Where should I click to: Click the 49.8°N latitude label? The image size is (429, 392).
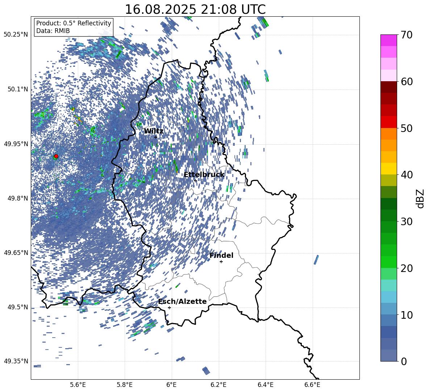click(18, 198)
